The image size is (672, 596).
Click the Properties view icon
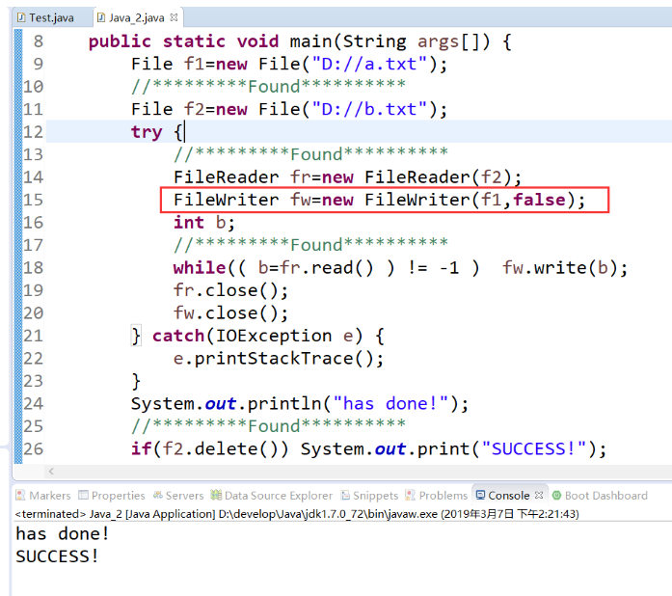point(84,495)
